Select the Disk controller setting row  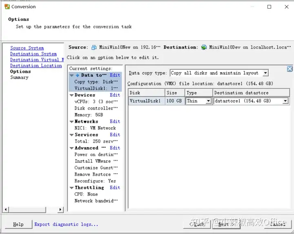[x=96, y=108]
